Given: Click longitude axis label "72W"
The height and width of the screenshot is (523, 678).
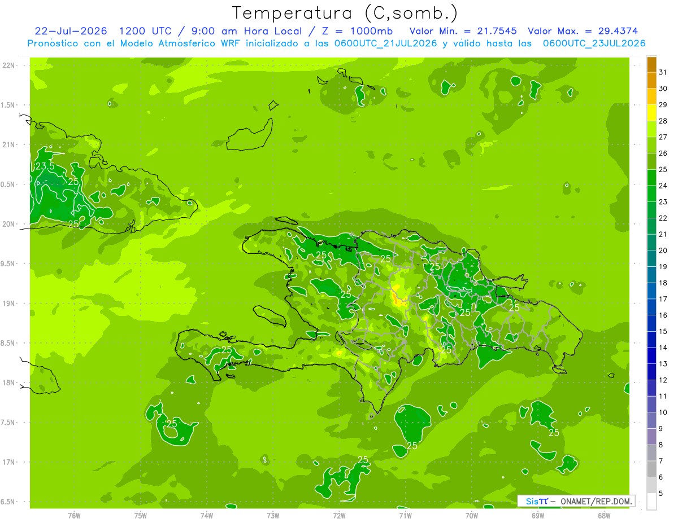Looking at the screenshot, I should point(339,516).
